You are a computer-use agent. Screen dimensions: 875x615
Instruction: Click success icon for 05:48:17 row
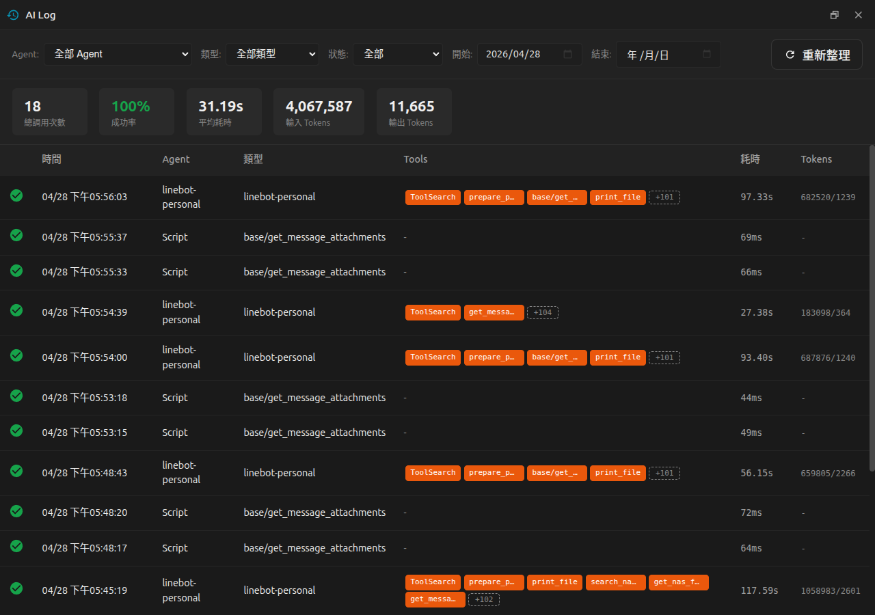[16, 546]
